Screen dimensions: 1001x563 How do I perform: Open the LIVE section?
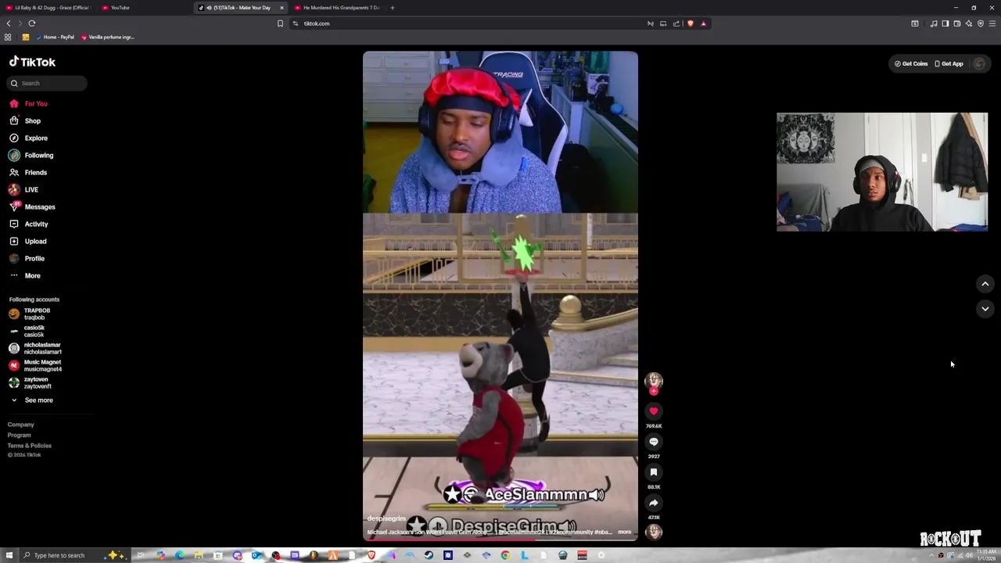[23, 189]
